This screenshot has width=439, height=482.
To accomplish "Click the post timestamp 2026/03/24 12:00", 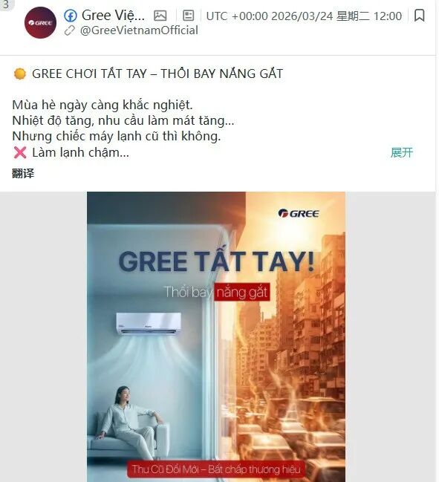I will [x=304, y=16].
